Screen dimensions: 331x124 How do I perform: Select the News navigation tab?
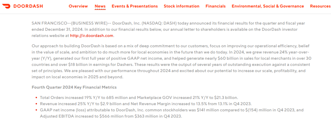[x=100, y=6]
